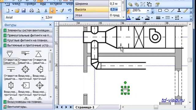The width and height of the screenshot is (196, 110).
Task: Toggle the Pointer tool in toolbar
Action: (x=52, y=11)
